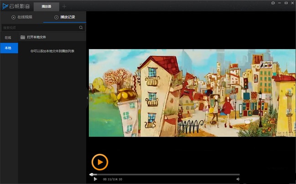Click the search videos input field
Image resolution: width=296 pixels, height=184 pixels.
point(41,28)
